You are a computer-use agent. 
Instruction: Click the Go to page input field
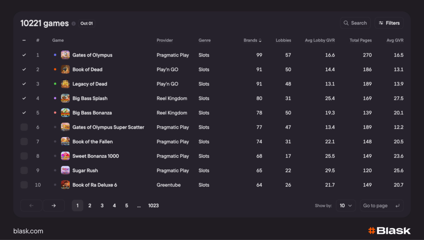tap(376, 206)
